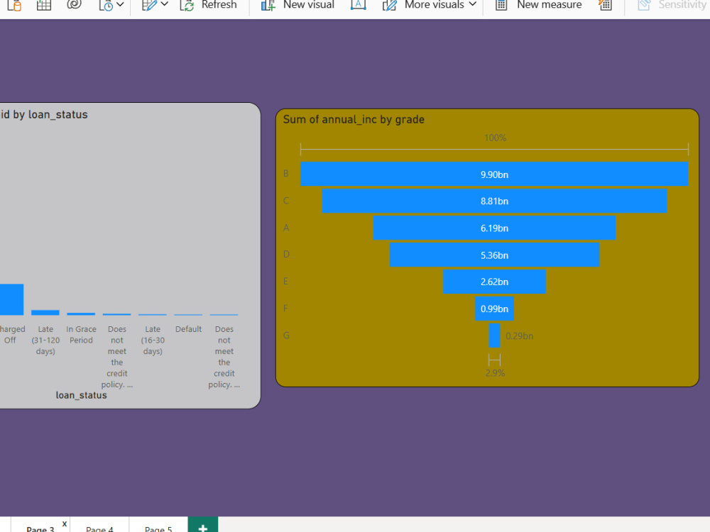Close the Page 3 tab
The height and width of the screenshot is (532, 710).
coord(65,524)
